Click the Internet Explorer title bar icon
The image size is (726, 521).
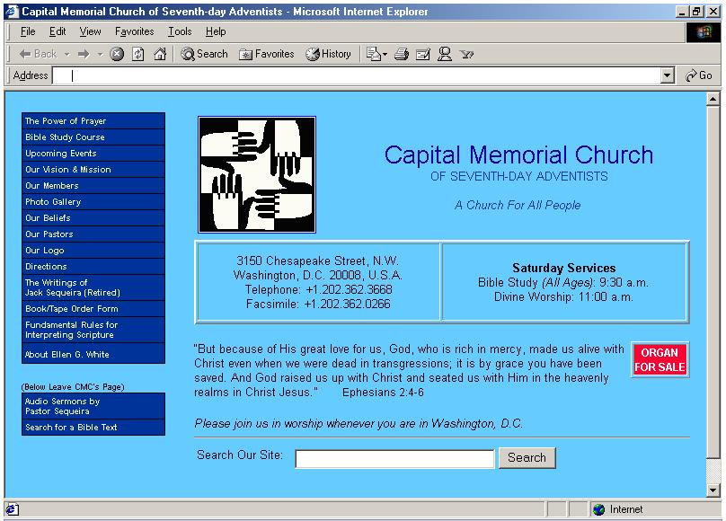click(x=12, y=11)
